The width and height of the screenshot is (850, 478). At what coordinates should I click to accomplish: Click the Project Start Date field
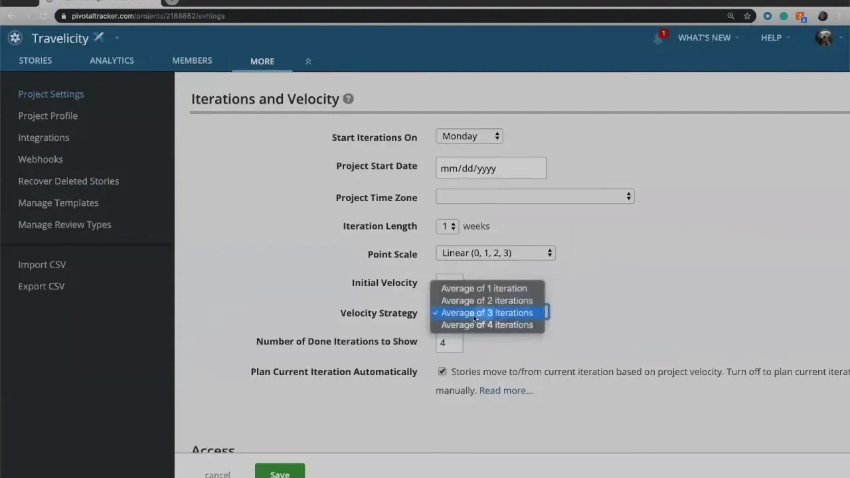pyautogui.click(x=491, y=168)
